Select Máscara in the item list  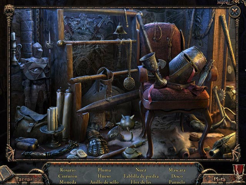[177, 170]
